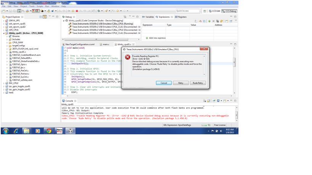Click the Debug view horizontal scrollbar

[96, 39]
